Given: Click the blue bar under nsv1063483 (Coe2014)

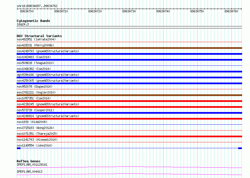Looking at the screenshot, I should [x=129, y=60].
